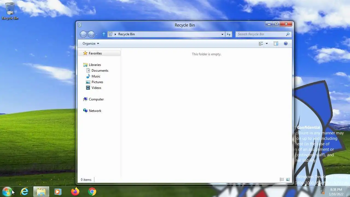Click the '0 items' status text

click(x=86, y=180)
